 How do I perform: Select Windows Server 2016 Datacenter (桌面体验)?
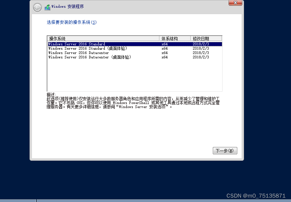[135, 57]
